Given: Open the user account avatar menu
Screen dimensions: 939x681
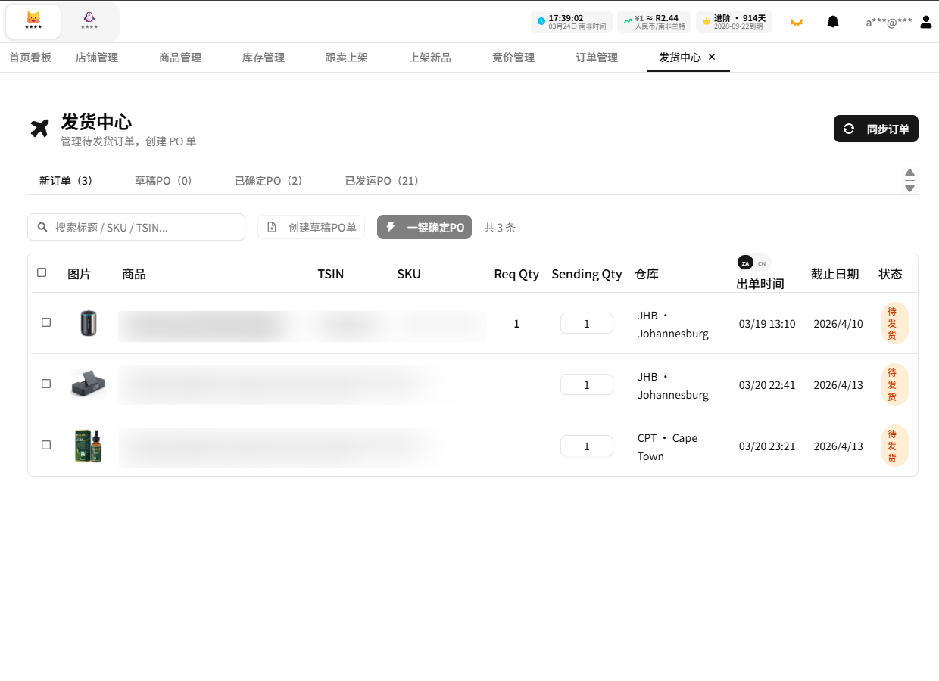Looking at the screenshot, I should pyautogui.click(x=925, y=22).
